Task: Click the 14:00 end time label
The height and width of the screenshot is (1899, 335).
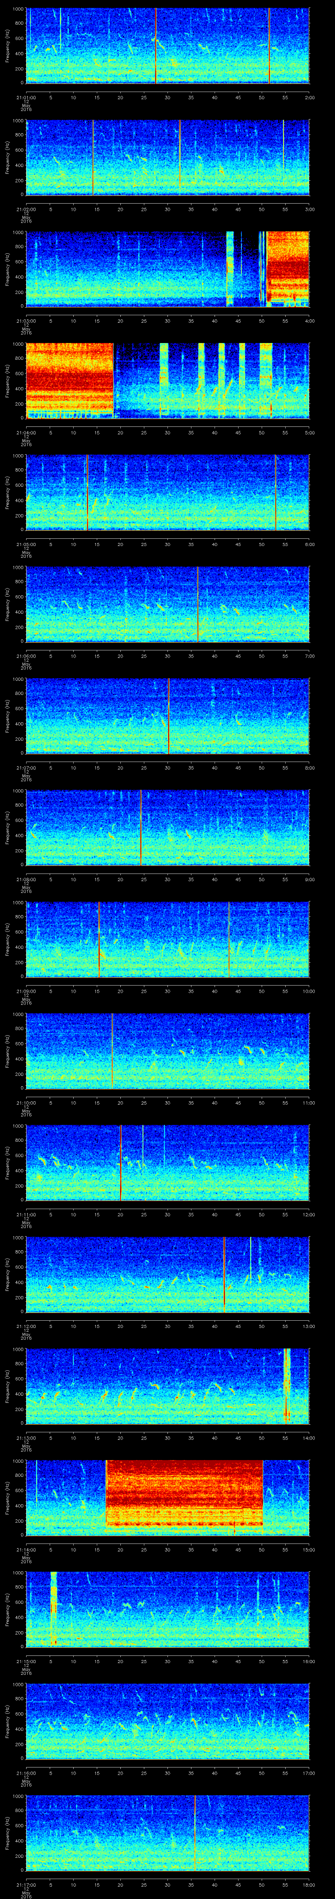Action: pyautogui.click(x=309, y=1438)
